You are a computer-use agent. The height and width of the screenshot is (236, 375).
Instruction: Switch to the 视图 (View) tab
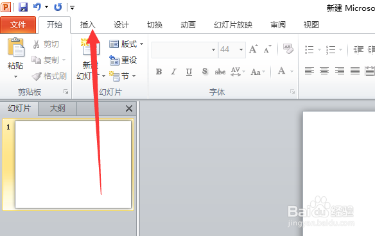(x=311, y=25)
